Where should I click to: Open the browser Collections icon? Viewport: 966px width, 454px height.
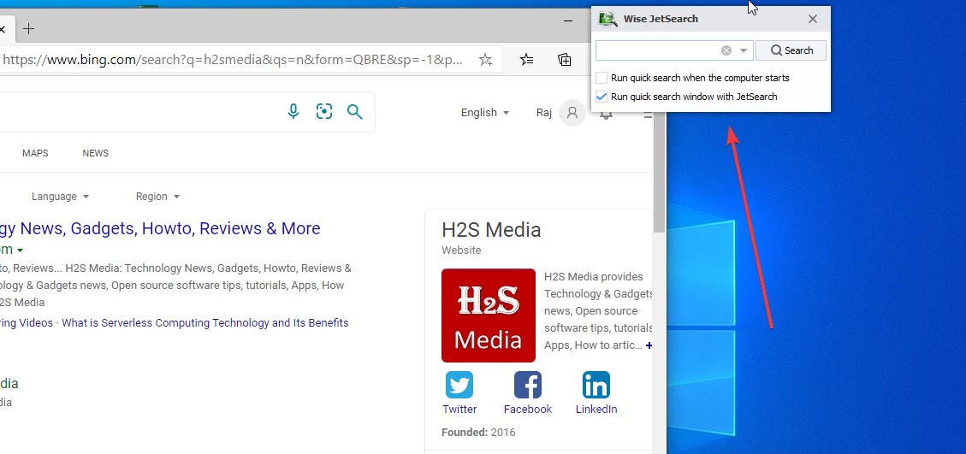tap(565, 60)
